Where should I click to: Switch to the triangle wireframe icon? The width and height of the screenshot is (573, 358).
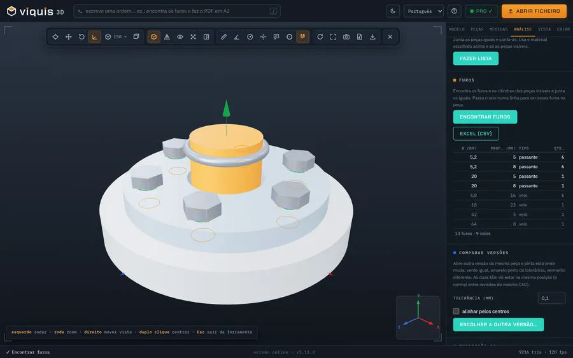click(167, 36)
